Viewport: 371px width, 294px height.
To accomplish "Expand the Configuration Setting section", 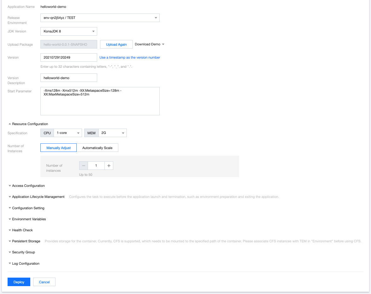I will [26, 208].
